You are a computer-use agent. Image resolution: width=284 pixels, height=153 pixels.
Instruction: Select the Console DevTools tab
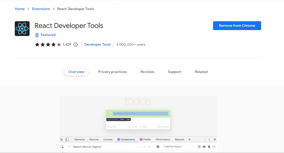coord(108,139)
